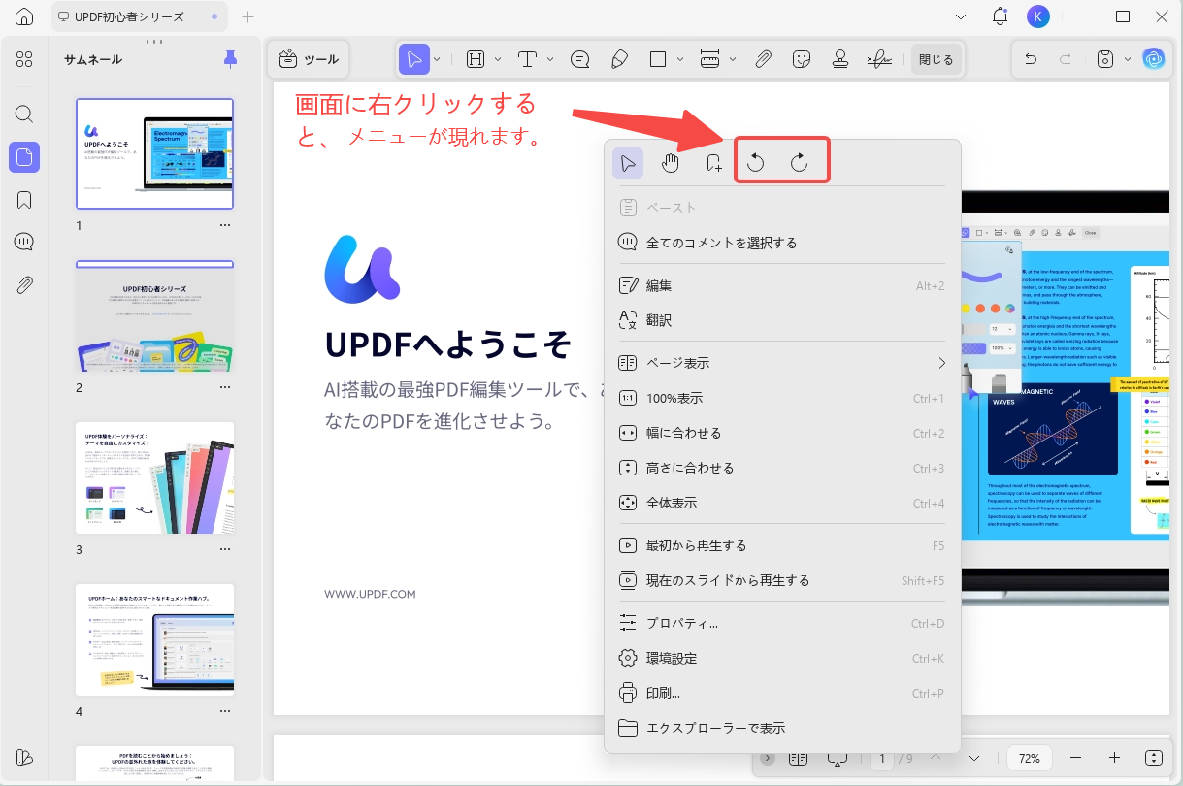Choose 全体表示 in context menu
The width and height of the screenshot is (1183, 786).
tap(782, 503)
